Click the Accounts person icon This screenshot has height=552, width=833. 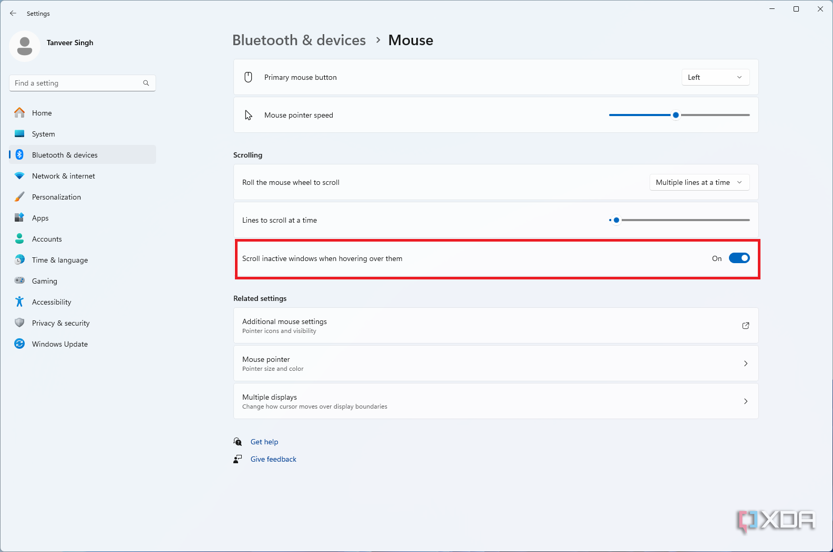(x=19, y=238)
